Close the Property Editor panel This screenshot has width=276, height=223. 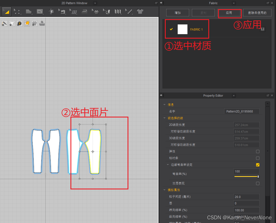[x=272, y=96]
